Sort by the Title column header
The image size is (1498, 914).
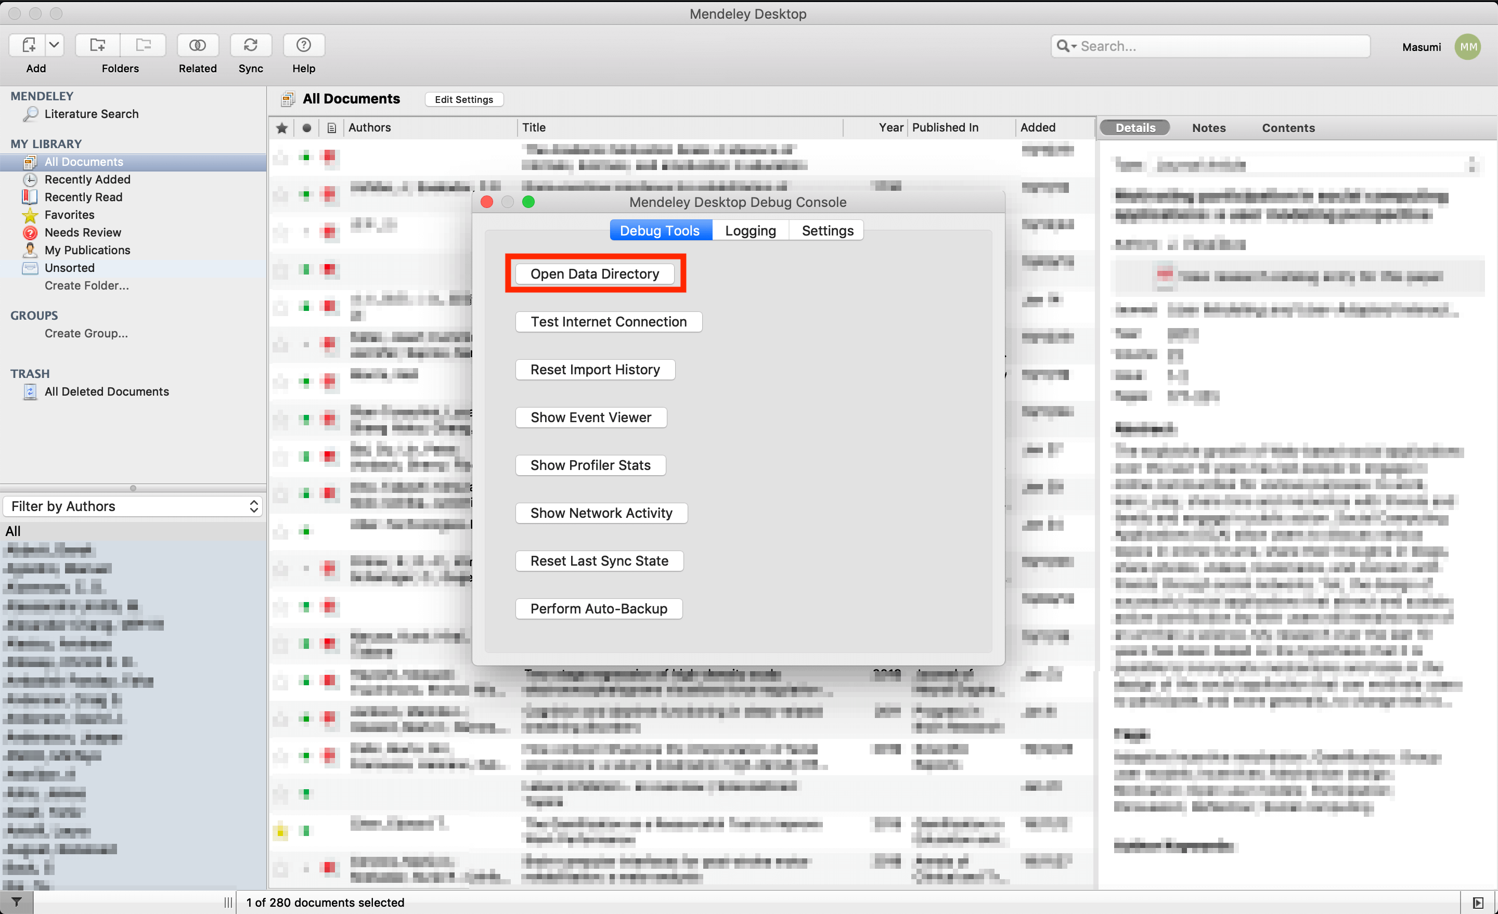pos(680,127)
